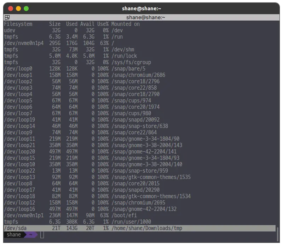
Task: Click '/snap/core18/2790' mount path
Action: coord(135,94)
